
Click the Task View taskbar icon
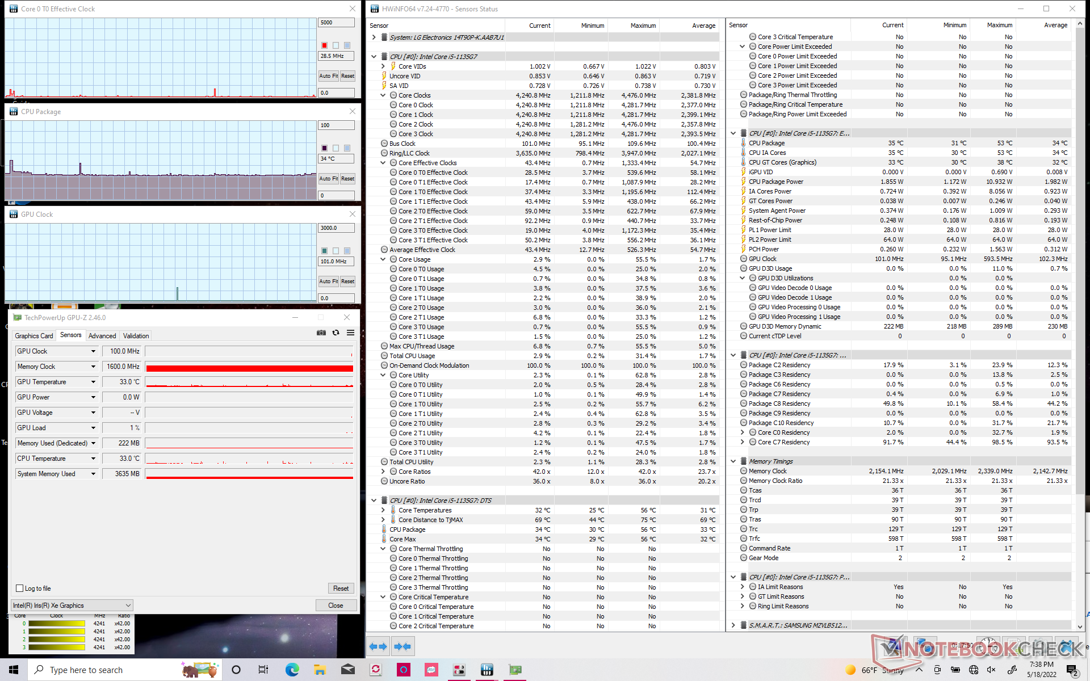click(x=263, y=670)
